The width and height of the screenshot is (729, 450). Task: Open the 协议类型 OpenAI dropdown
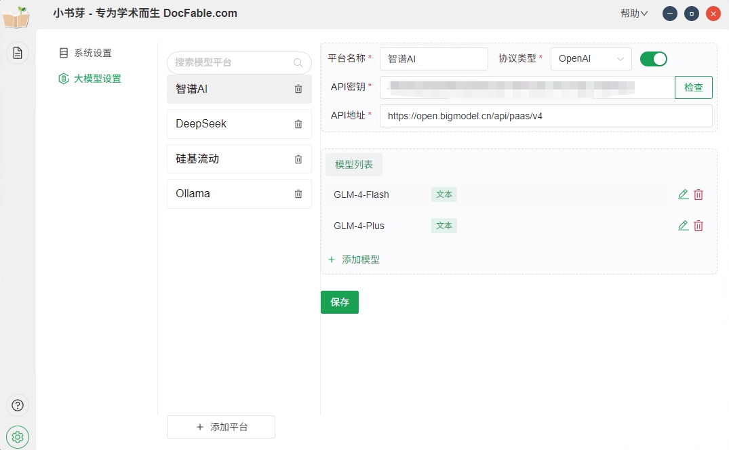coord(591,59)
